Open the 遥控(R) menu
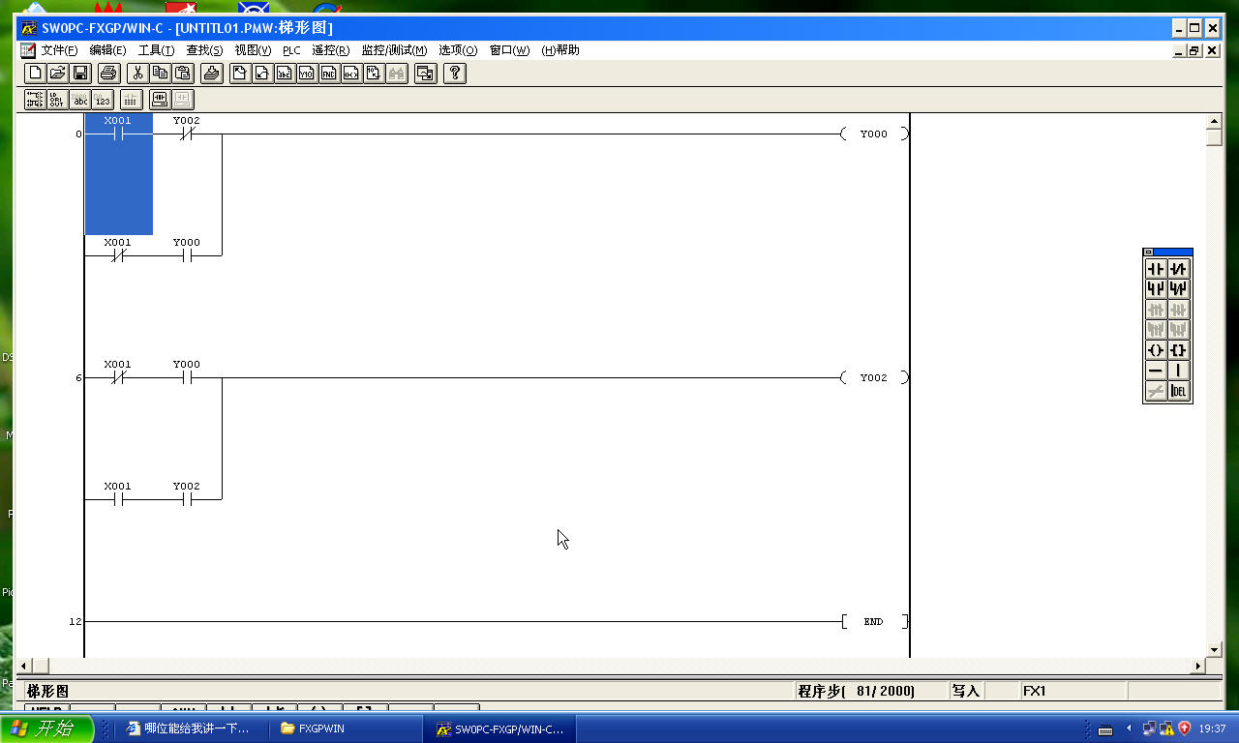This screenshot has width=1239, height=743. click(x=330, y=50)
